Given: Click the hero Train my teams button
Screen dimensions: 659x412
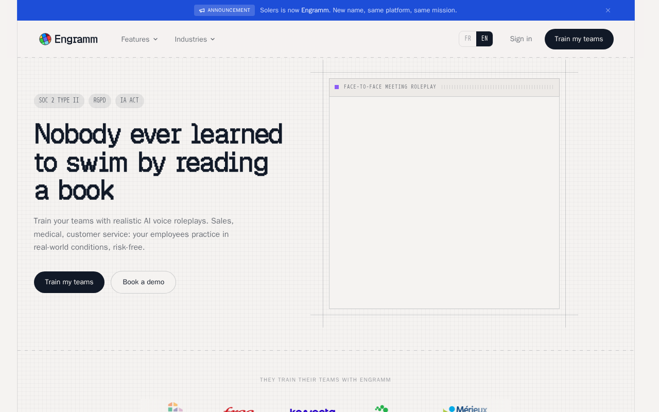Looking at the screenshot, I should coord(69,282).
